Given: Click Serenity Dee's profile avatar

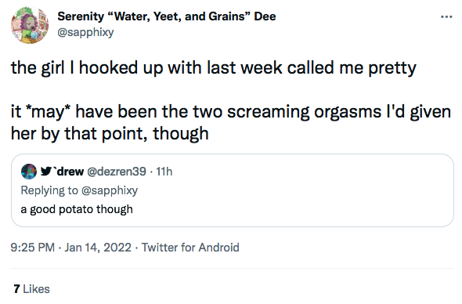Looking at the screenshot, I should click(x=30, y=25).
